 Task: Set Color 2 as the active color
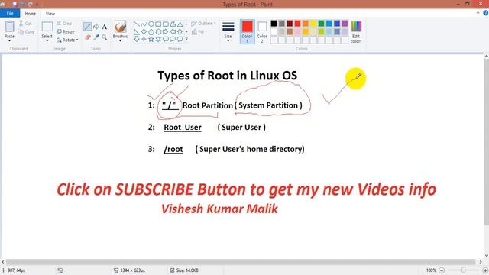pos(262,31)
